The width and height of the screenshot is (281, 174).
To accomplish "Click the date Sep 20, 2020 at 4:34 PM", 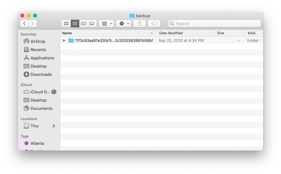I will (181, 41).
